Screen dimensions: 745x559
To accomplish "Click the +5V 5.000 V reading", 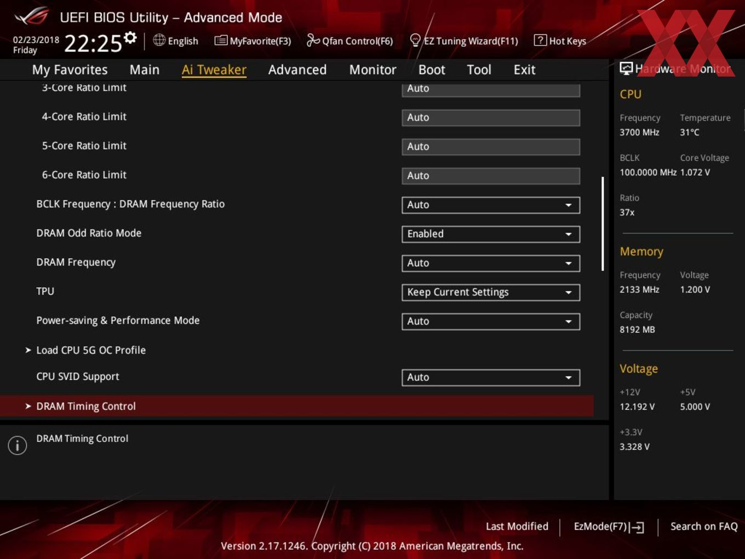I will coord(695,407).
